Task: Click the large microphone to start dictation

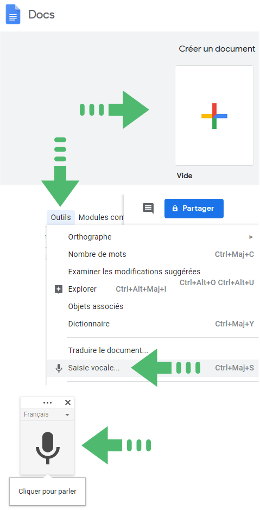Action: tap(48, 448)
